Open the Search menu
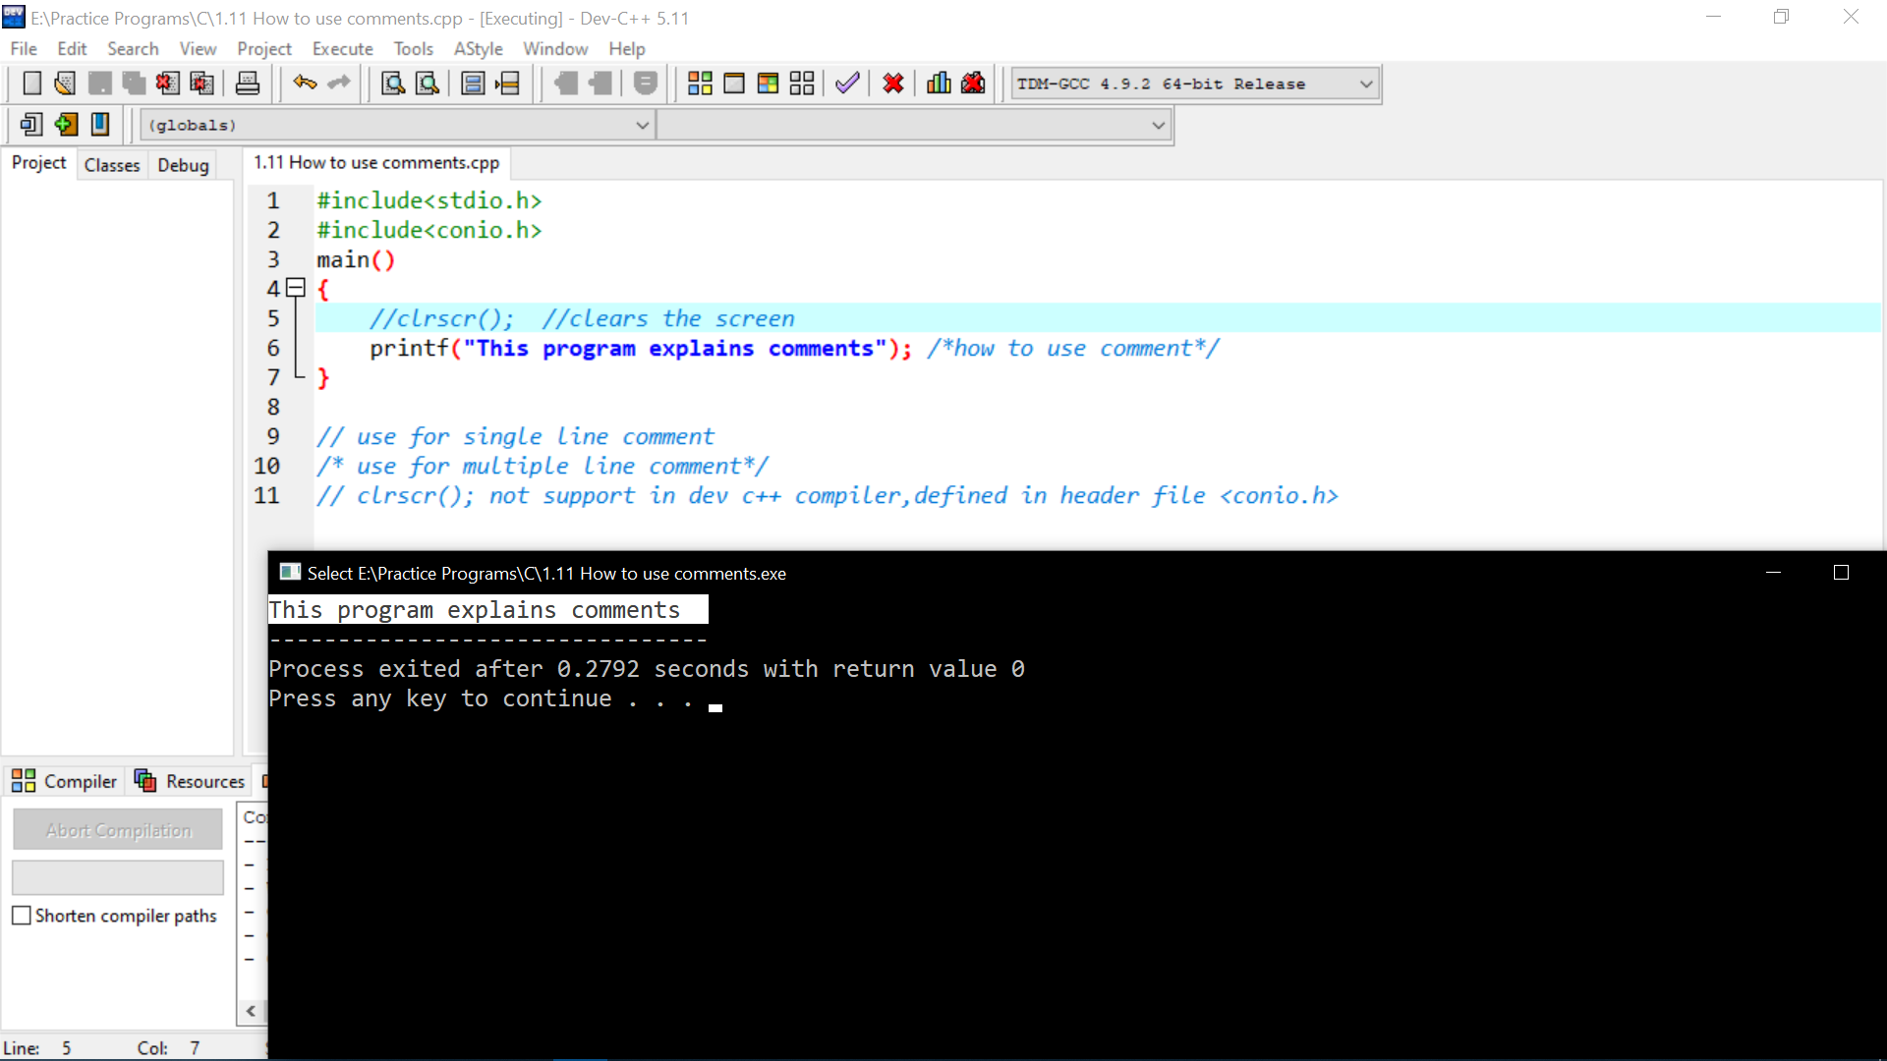 133,49
